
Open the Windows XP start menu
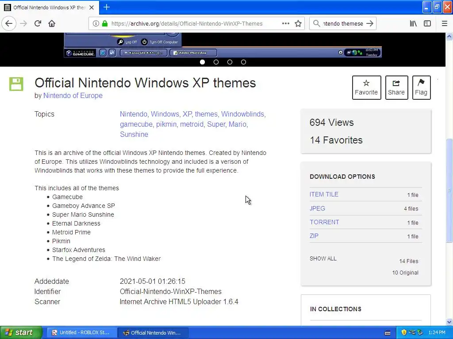[x=21, y=332]
